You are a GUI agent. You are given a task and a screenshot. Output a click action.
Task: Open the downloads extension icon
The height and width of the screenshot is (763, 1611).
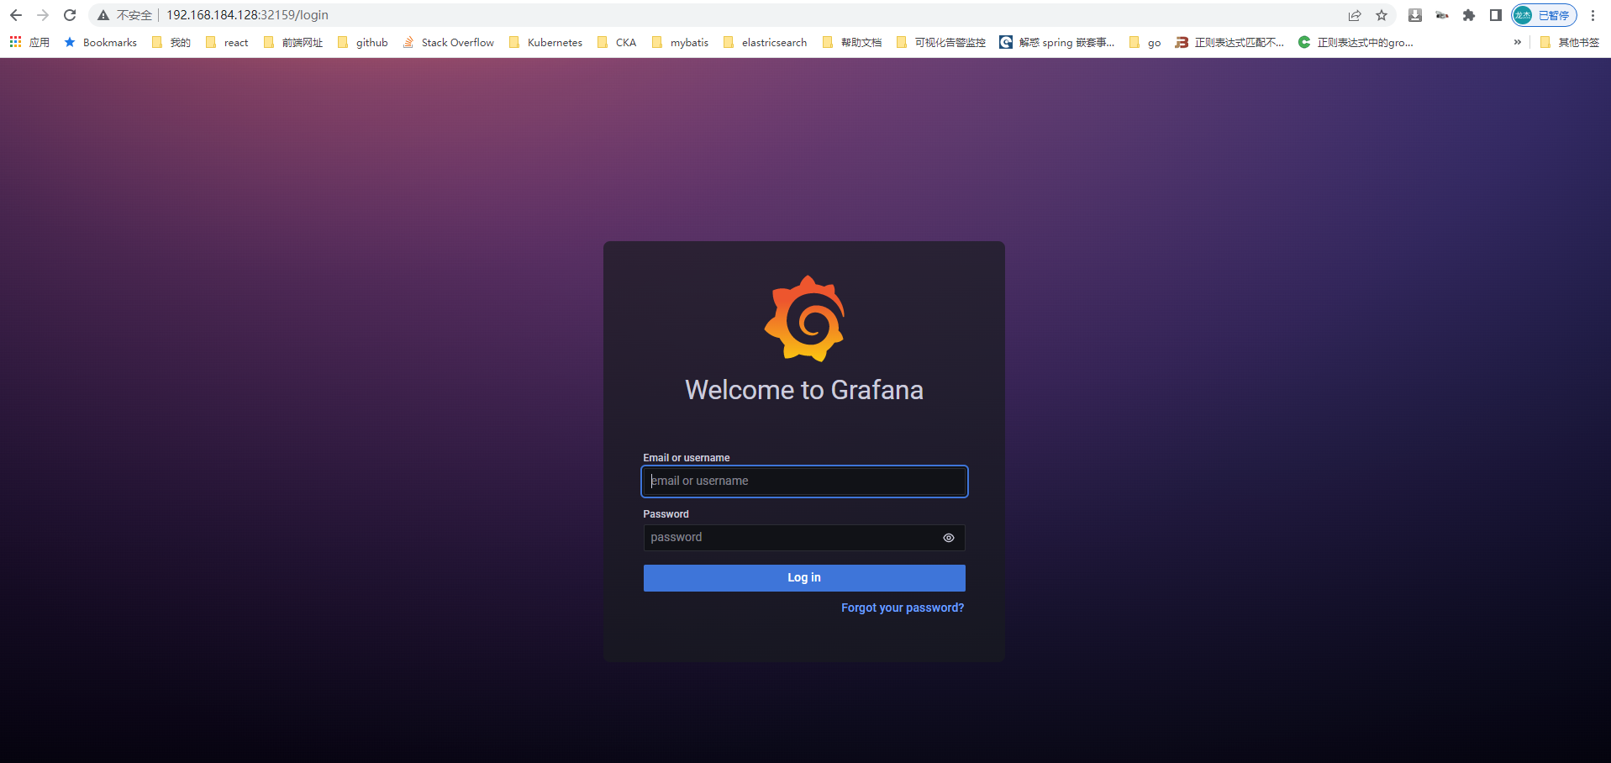[1415, 15]
